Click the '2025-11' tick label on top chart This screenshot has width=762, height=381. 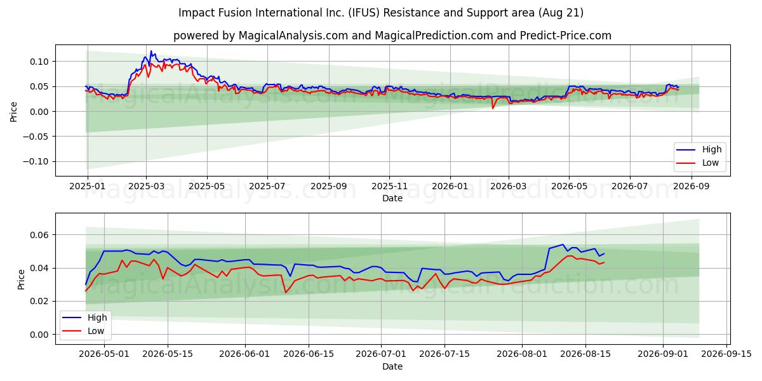(389, 187)
